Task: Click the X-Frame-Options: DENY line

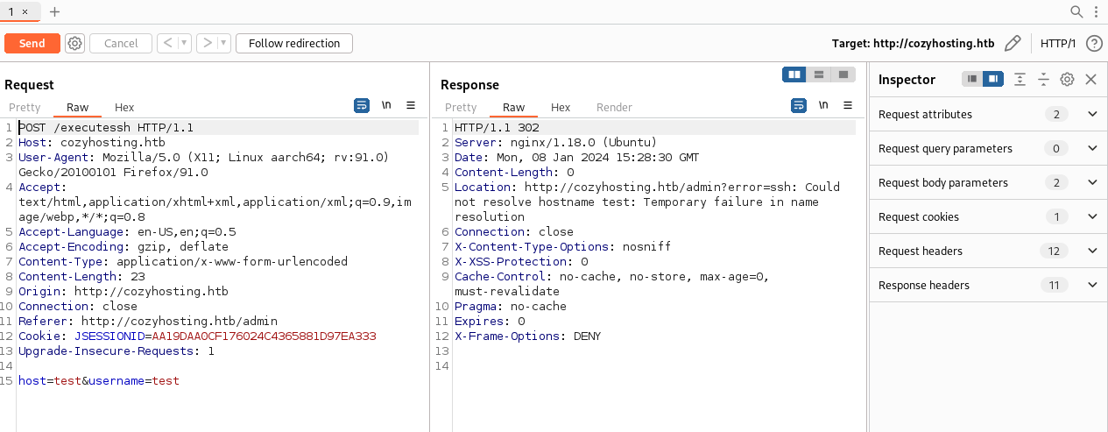Action: tap(528, 336)
